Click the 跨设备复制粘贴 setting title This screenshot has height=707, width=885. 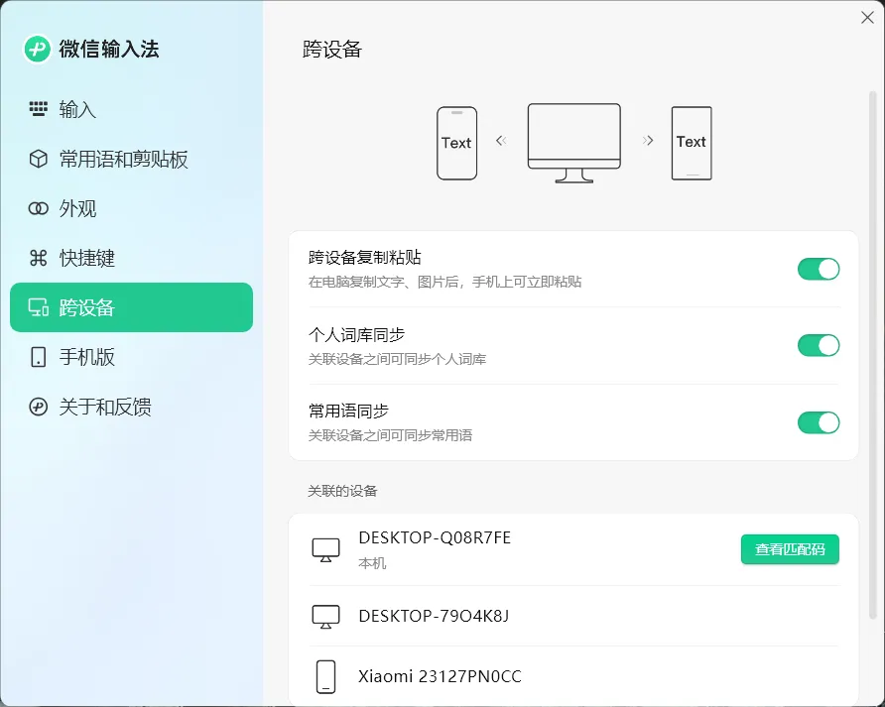point(365,257)
